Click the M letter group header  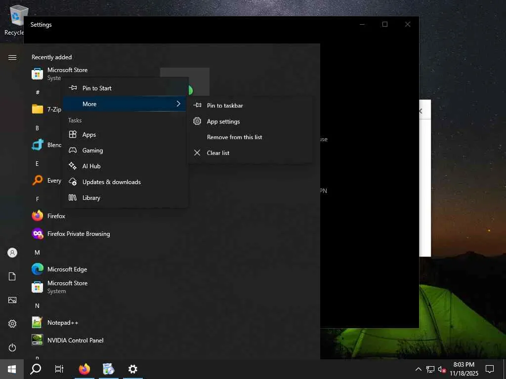coord(37,252)
